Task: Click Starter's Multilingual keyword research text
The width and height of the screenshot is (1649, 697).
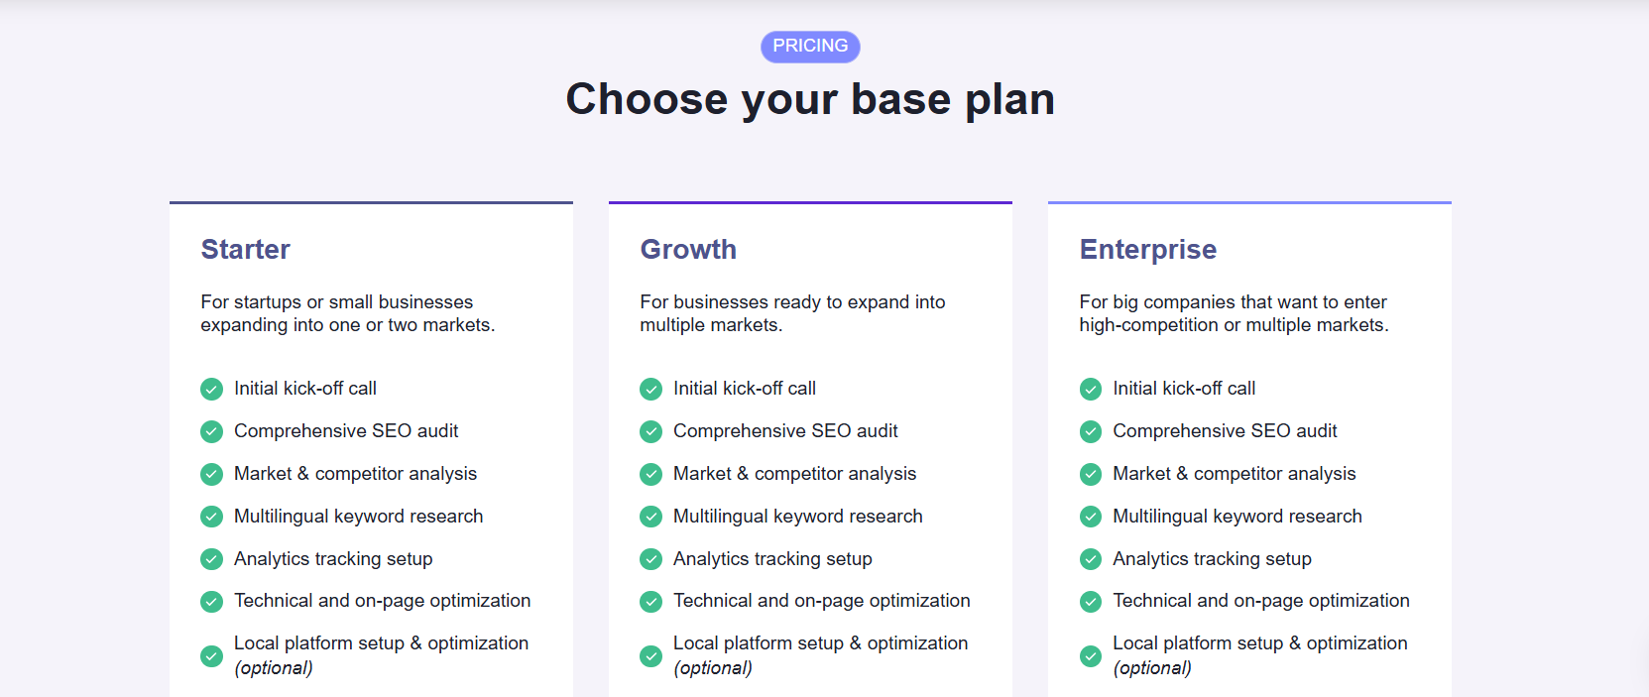Action: click(x=359, y=517)
